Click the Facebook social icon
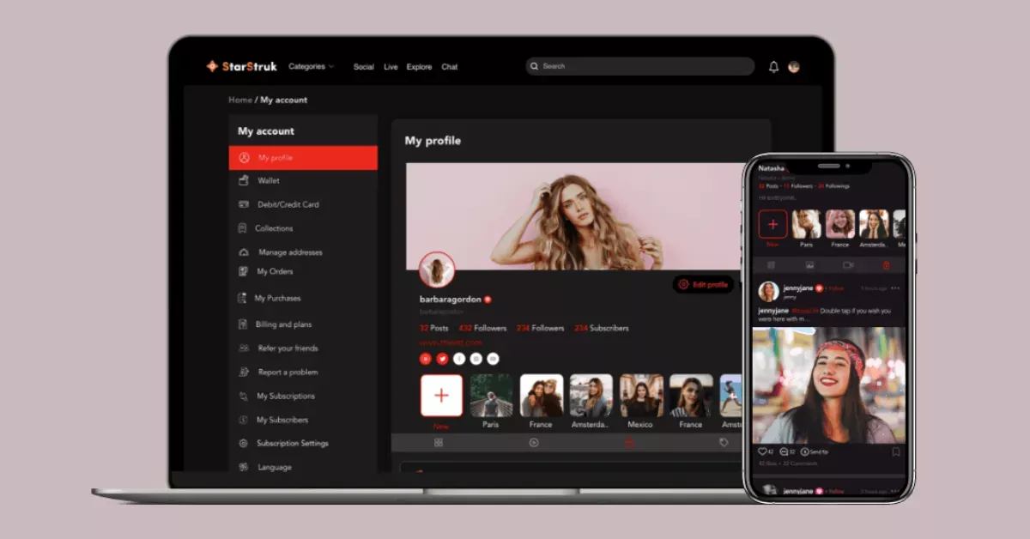 458,359
